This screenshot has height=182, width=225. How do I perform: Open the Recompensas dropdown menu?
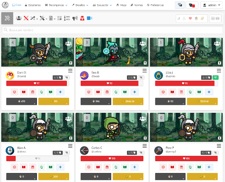[56, 5]
